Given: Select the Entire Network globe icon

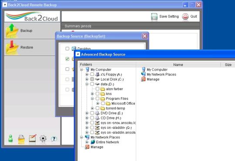Looking at the screenshot, I should coord(93,142).
